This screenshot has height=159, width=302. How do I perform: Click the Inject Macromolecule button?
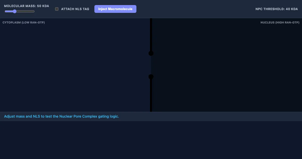[115, 9]
